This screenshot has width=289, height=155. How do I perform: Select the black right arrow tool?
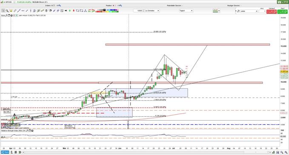[66, 11]
